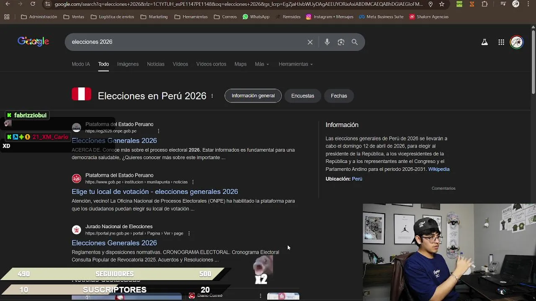Screen dimensions: 536x301
Task: Select the Fechas chip
Action: (339, 96)
